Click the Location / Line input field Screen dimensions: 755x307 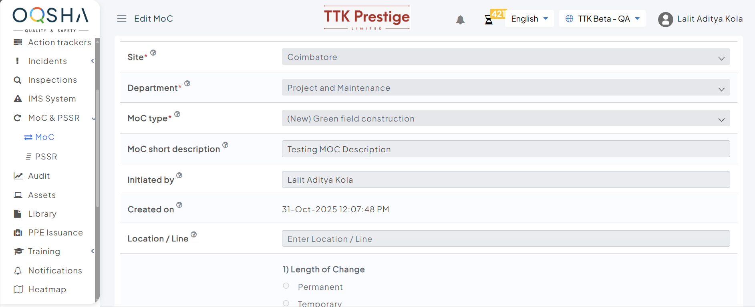tap(505, 239)
